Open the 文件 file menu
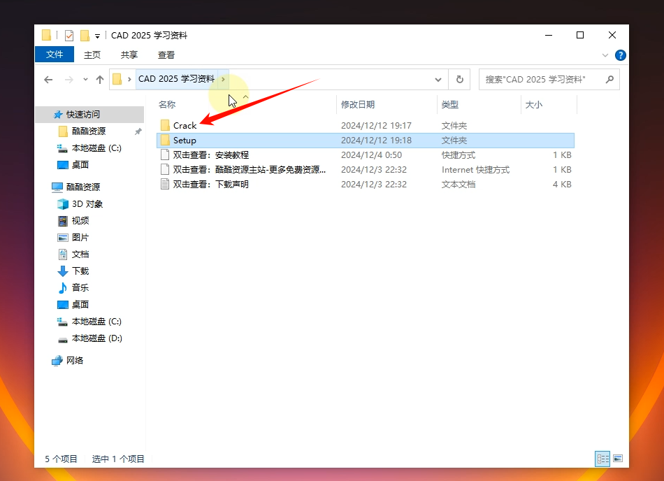The width and height of the screenshot is (664, 481). [x=54, y=55]
